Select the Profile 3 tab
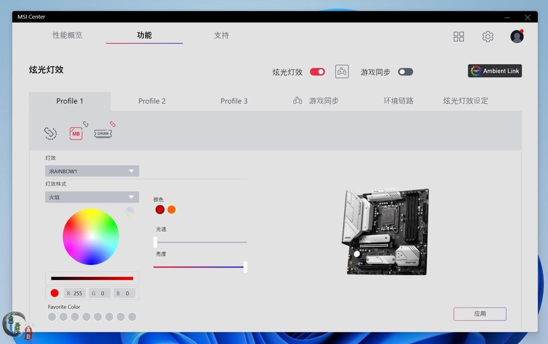The width and height of the screenshot is (548, 344). [234, 101]
